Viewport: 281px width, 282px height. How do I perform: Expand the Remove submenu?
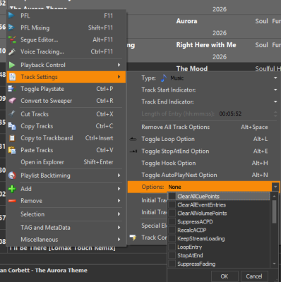(x=119, y=201)
